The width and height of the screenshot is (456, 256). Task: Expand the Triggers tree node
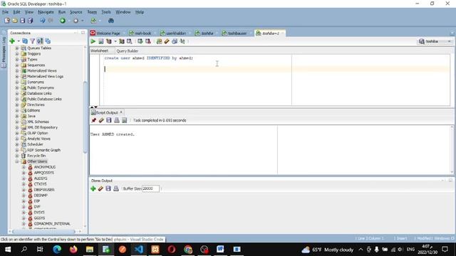[17, 54]
